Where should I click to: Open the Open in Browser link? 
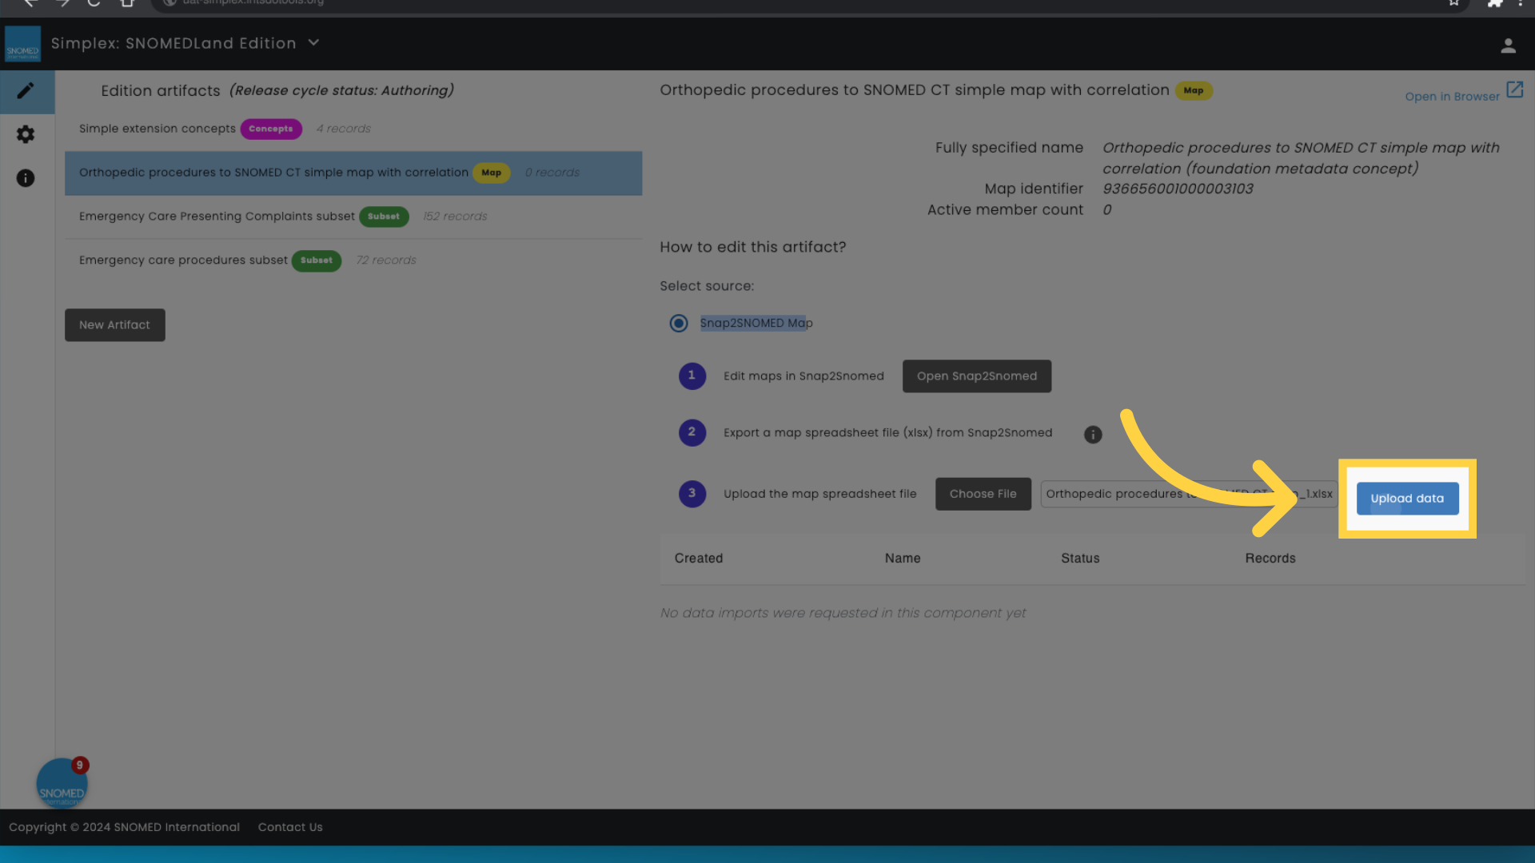1453,97
